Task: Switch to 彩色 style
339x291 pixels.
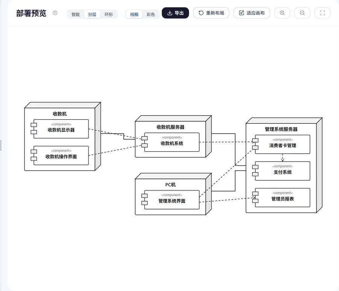Action: (x=151, y=14)
